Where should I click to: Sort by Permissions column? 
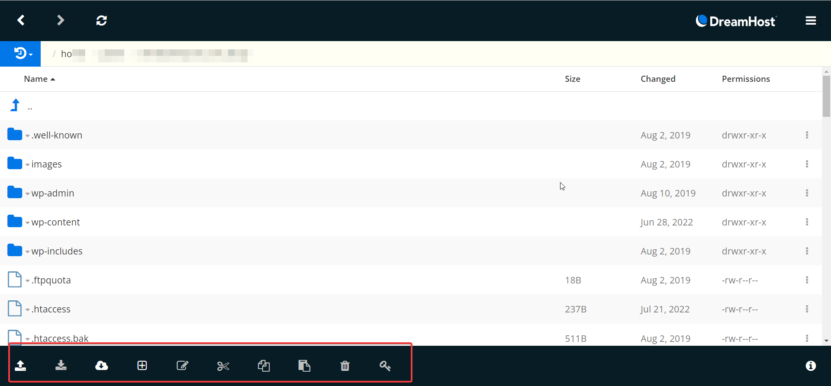[746, 79]
